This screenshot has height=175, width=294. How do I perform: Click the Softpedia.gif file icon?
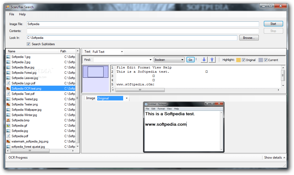click(x=8, y=126)
